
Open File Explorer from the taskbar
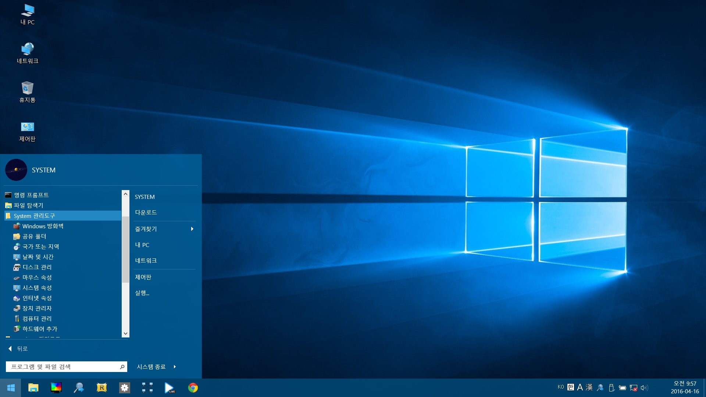coord(33,388)
